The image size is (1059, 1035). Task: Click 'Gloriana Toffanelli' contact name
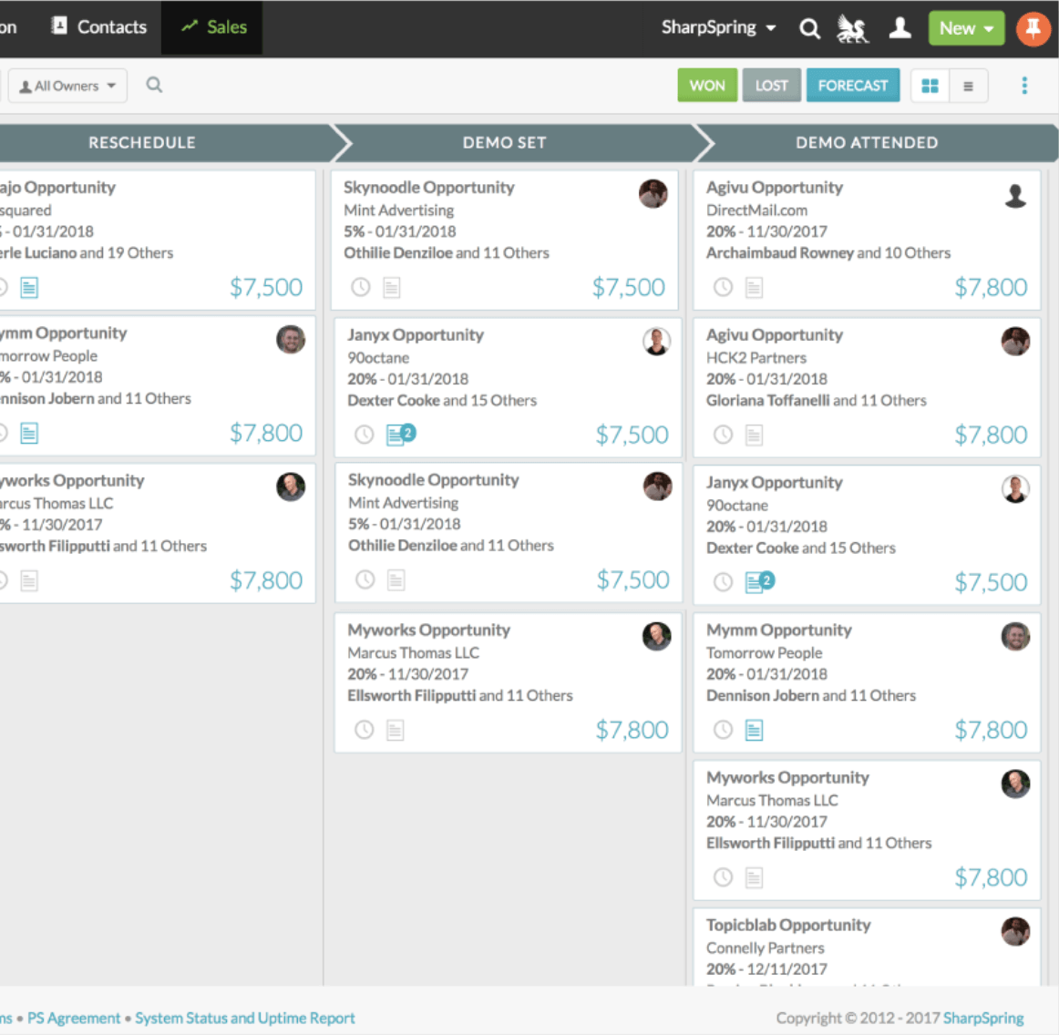768,400
